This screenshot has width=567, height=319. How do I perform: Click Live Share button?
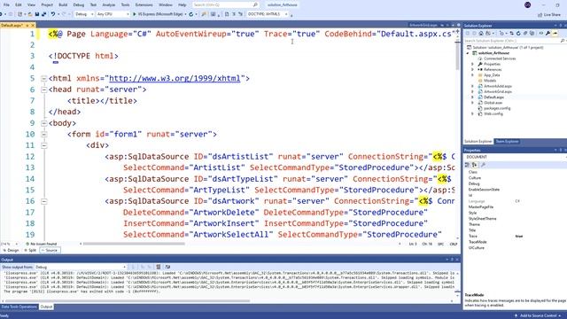(549, 15)
